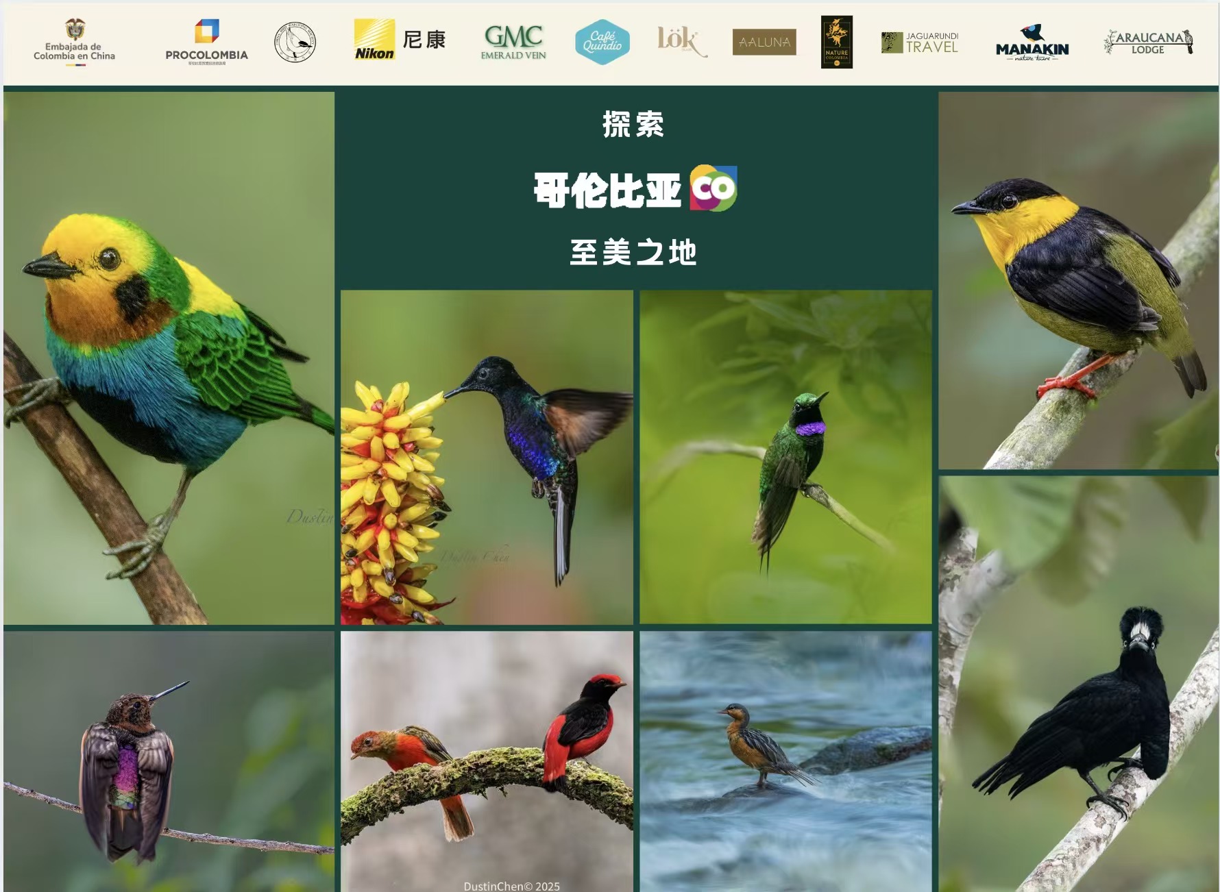Select the hummingbird feeding on yellow flower photo
Image resolution: width=1220 pixels, height=892 pixels.
point(487,457)
